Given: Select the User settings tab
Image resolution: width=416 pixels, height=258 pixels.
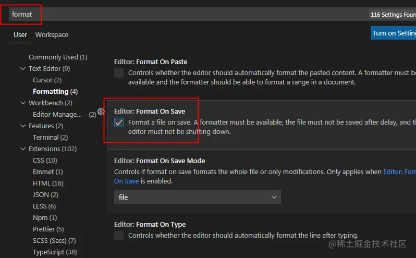Looking at the screenshot, I should coord(20,35).
